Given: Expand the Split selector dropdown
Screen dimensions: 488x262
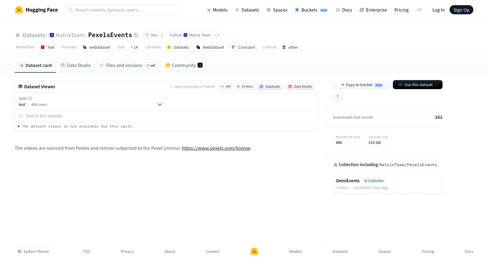Looking at the screenshot, I should coord(90,101).
